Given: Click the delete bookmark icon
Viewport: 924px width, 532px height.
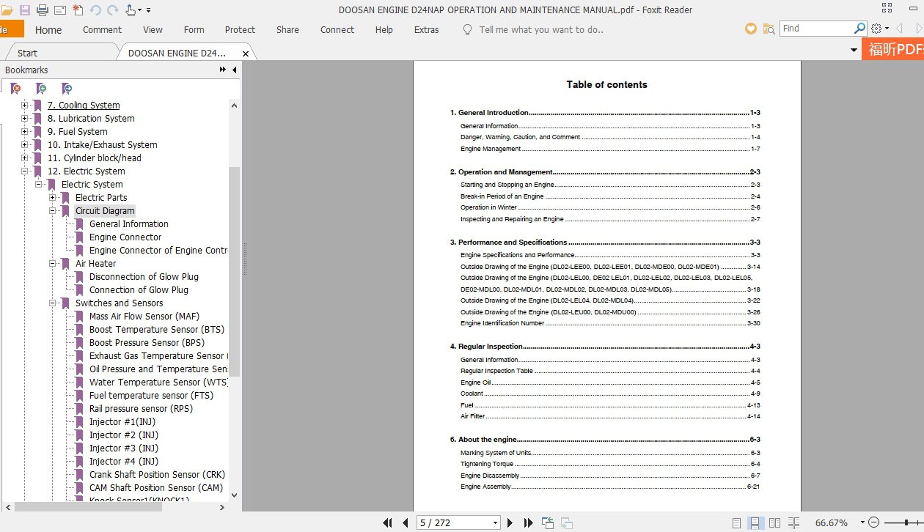Looking at the screenshot, I should tap(15, 89).
